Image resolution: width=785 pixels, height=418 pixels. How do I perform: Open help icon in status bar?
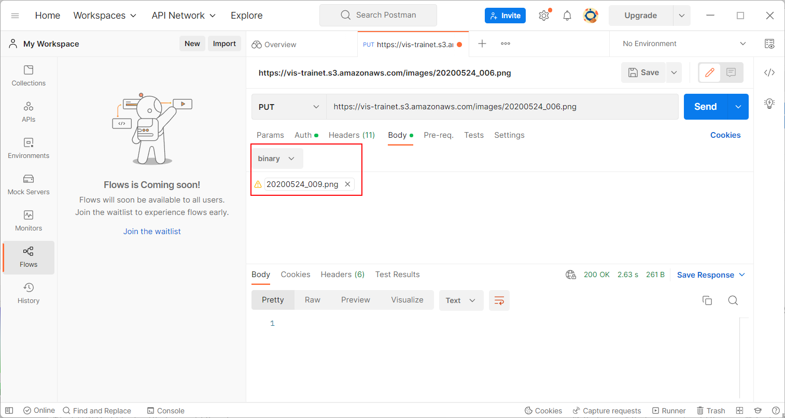click(x=776, y=410)
